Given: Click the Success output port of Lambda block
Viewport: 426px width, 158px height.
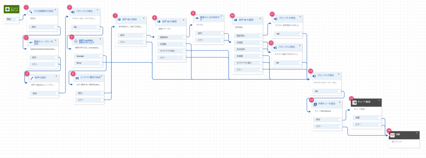Looking at the screenshot, I should 102,56.
